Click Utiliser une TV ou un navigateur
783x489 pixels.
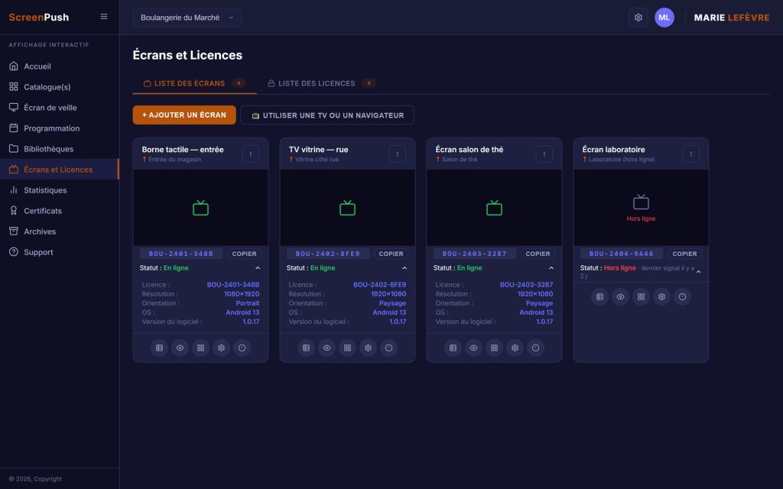[327, 115]
